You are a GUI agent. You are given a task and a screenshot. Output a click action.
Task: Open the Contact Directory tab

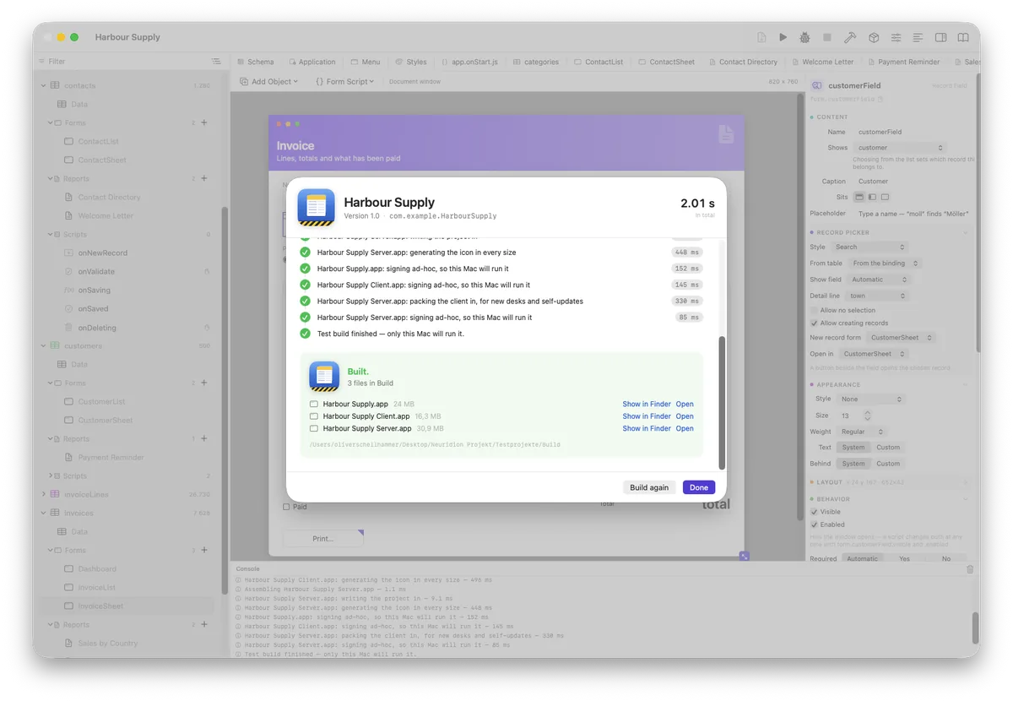(743, 62)
